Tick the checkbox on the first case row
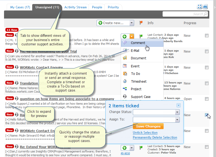216x157 pixels. [207, 35]
